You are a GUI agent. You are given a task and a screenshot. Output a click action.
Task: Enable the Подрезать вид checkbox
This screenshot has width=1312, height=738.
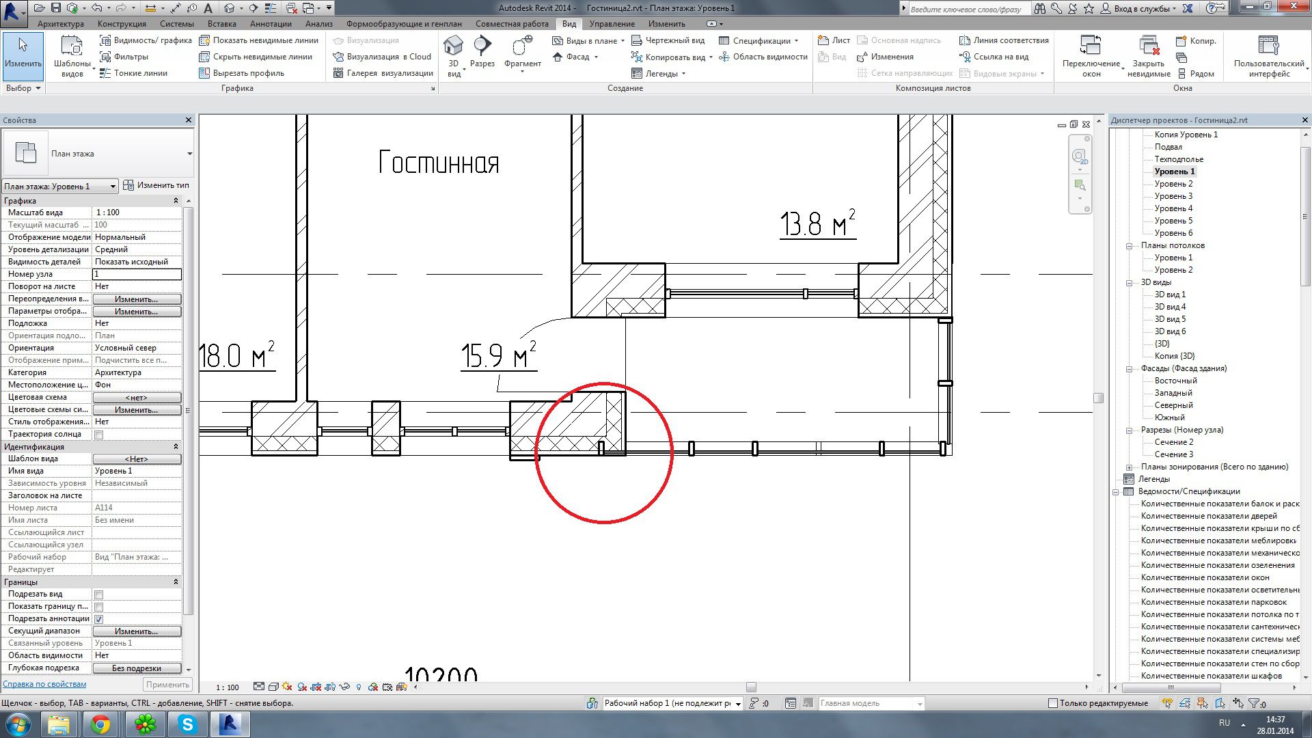[98, 594]
